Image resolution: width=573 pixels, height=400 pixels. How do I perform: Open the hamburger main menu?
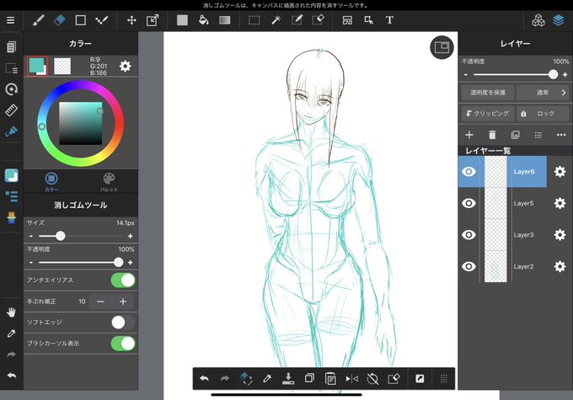click(11, 20)
